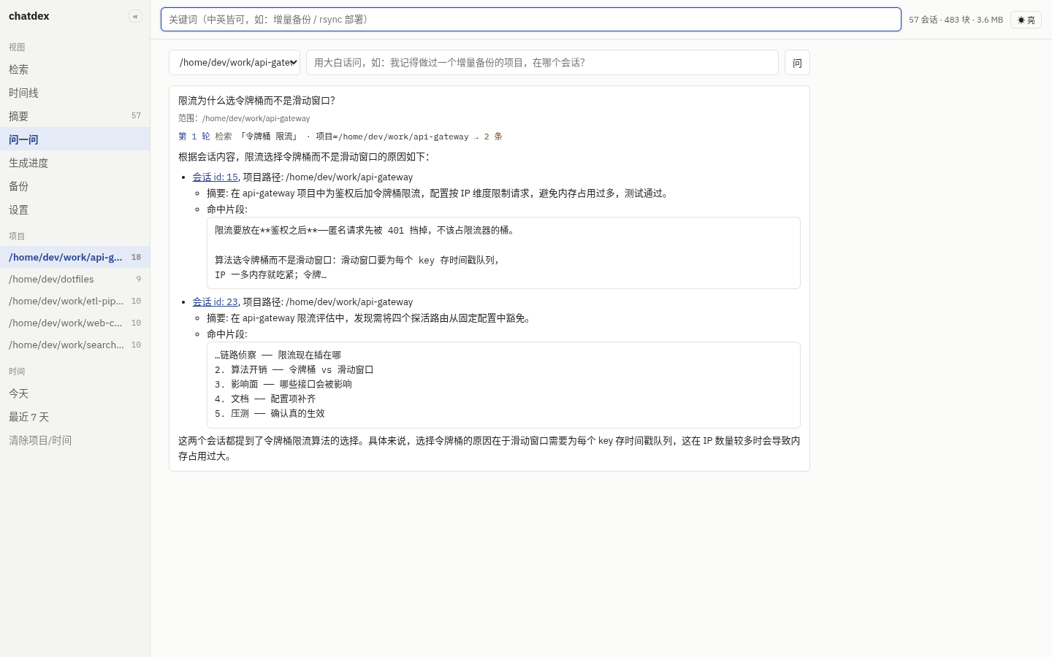Filter by /home/dev/work/web-c... project
The height and width of the screenshot is (657, 1052).
tap(75, 323)
